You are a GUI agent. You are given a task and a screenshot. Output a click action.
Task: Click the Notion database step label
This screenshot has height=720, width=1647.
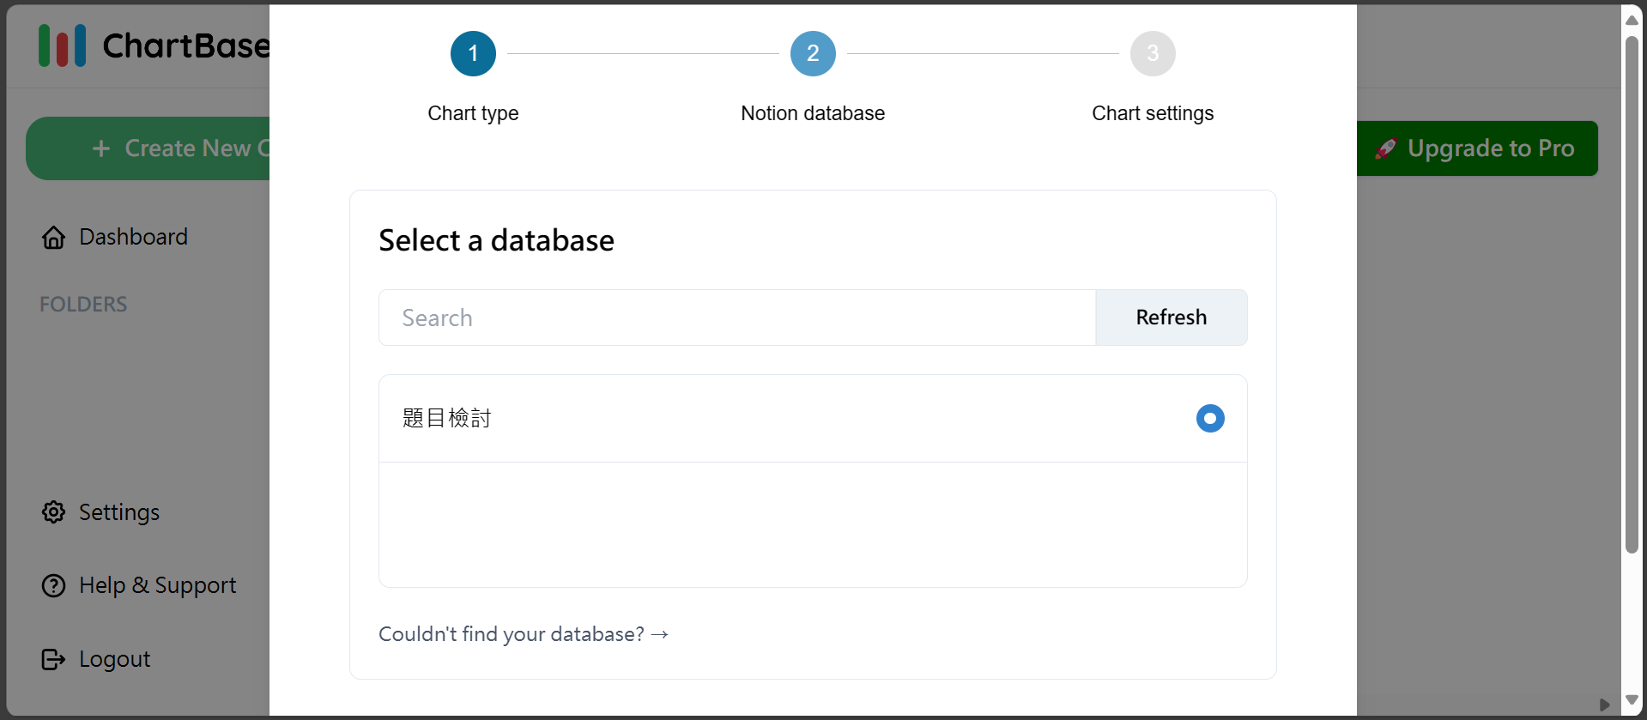tap(813, 113)
